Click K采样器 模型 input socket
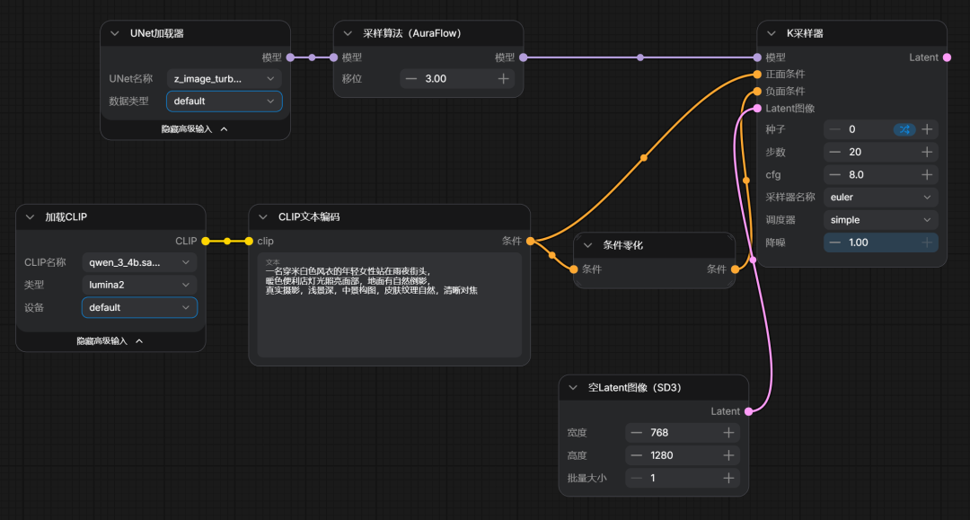970x520 pixels. [757, 57]
